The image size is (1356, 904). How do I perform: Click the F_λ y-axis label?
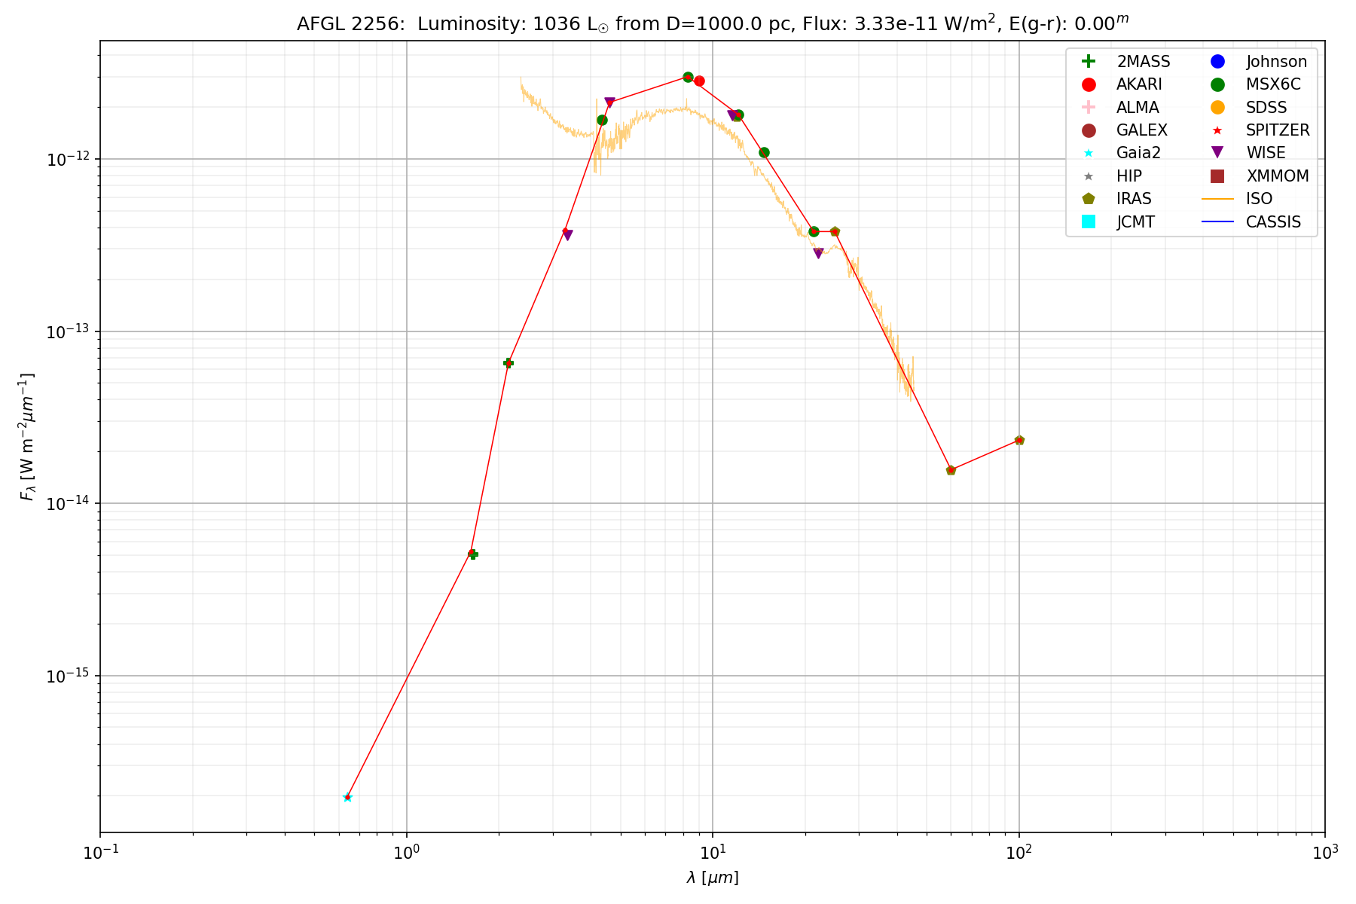[x=28, y=437]
